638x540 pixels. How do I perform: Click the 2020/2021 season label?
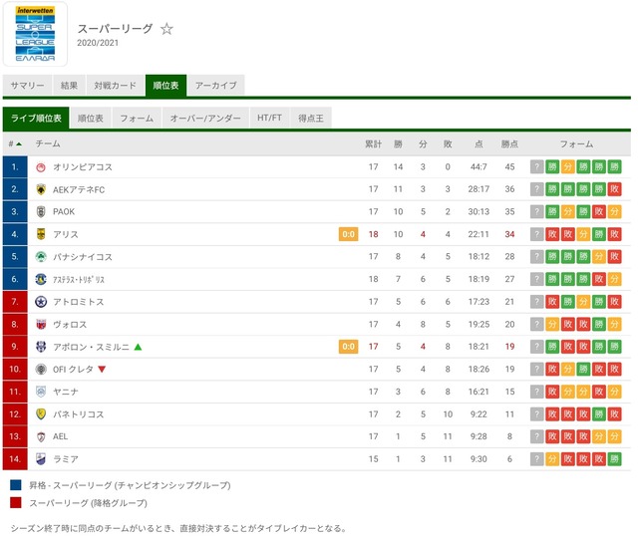point(98,43)
